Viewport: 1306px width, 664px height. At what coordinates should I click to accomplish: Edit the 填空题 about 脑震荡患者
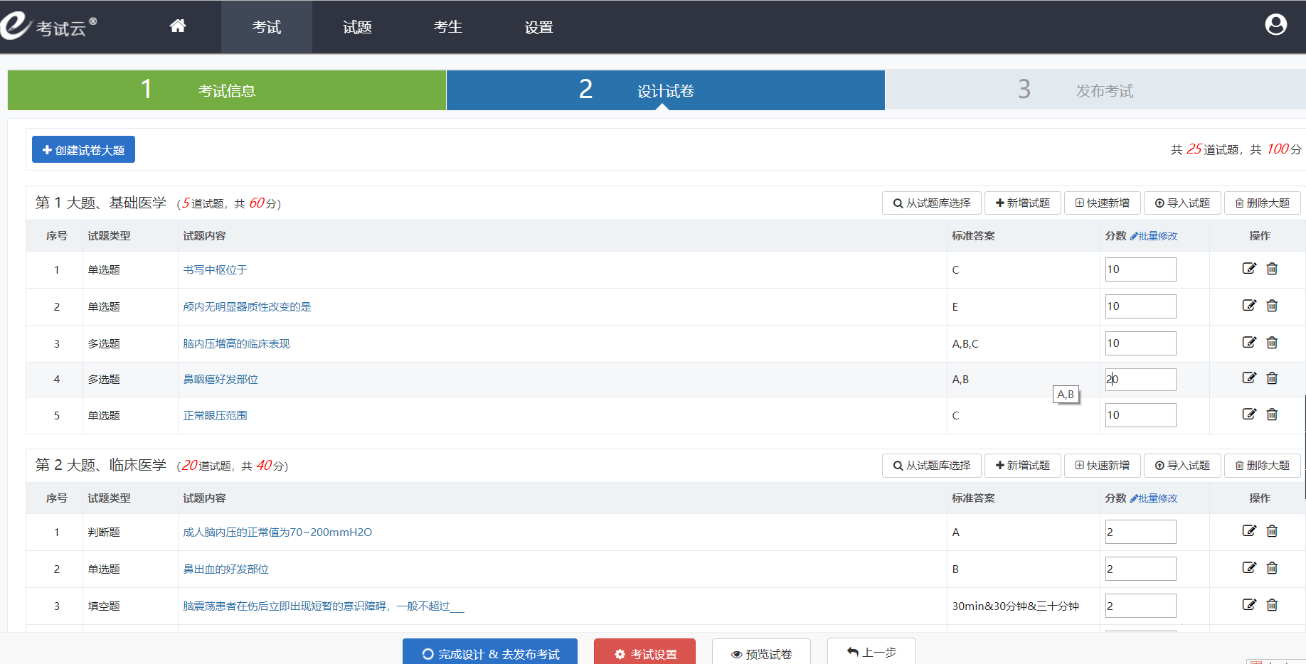click(1249, 605)
